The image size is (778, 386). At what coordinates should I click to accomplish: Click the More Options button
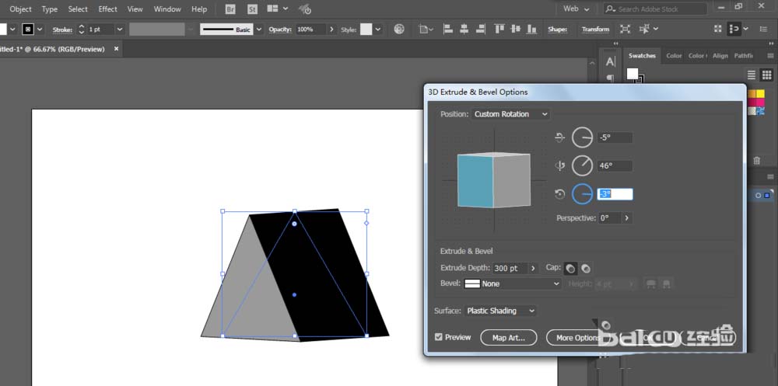[x=578, y=337]
